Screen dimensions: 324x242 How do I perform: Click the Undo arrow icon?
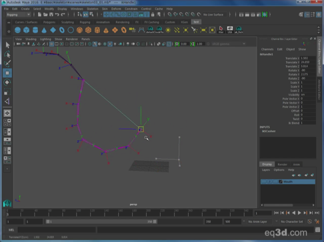57,15
